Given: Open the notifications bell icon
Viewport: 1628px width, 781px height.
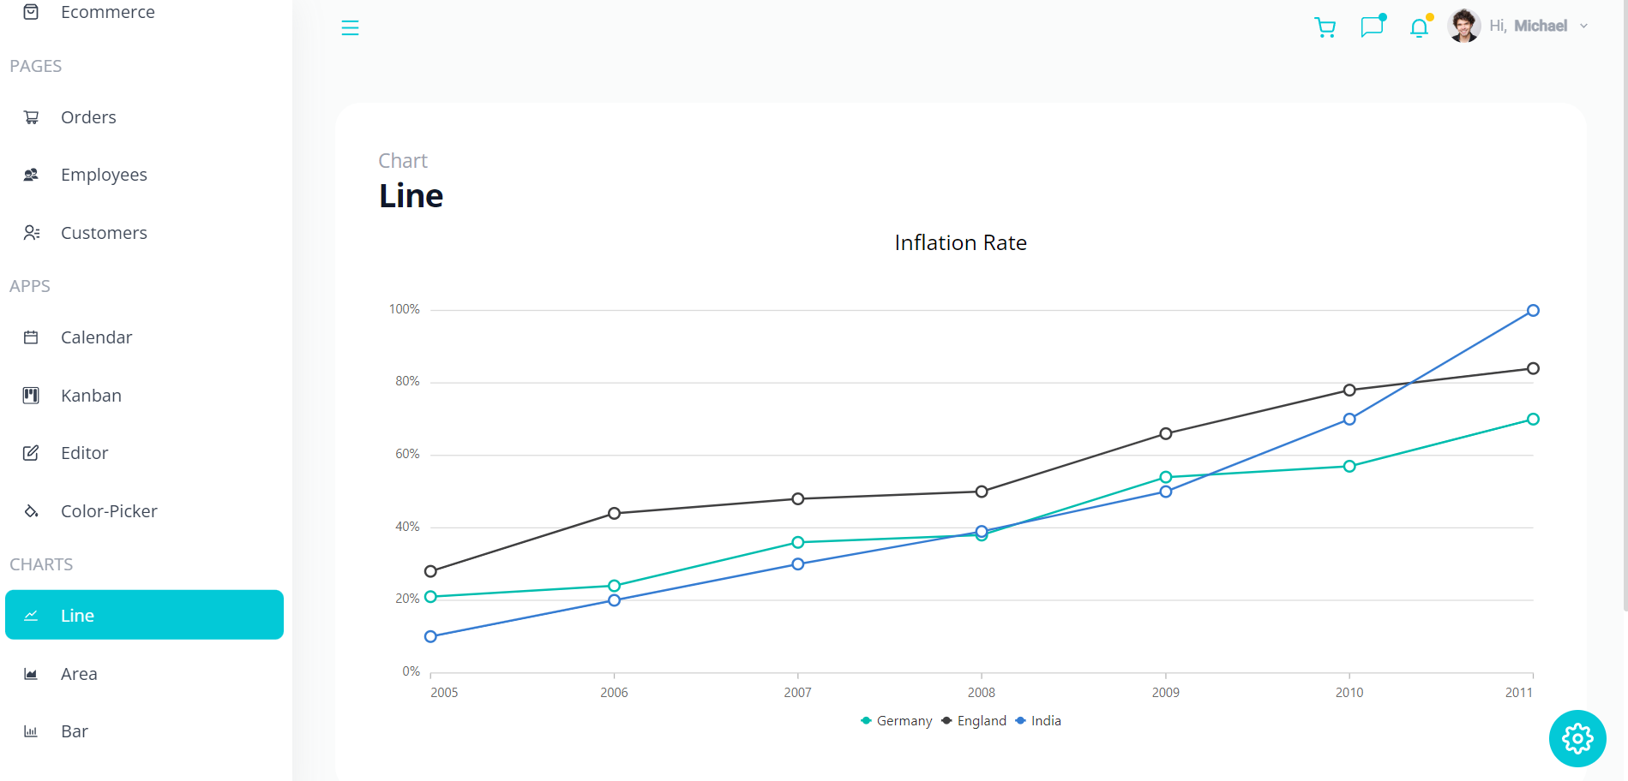Looking at the screenshot, I should 1419,28.
